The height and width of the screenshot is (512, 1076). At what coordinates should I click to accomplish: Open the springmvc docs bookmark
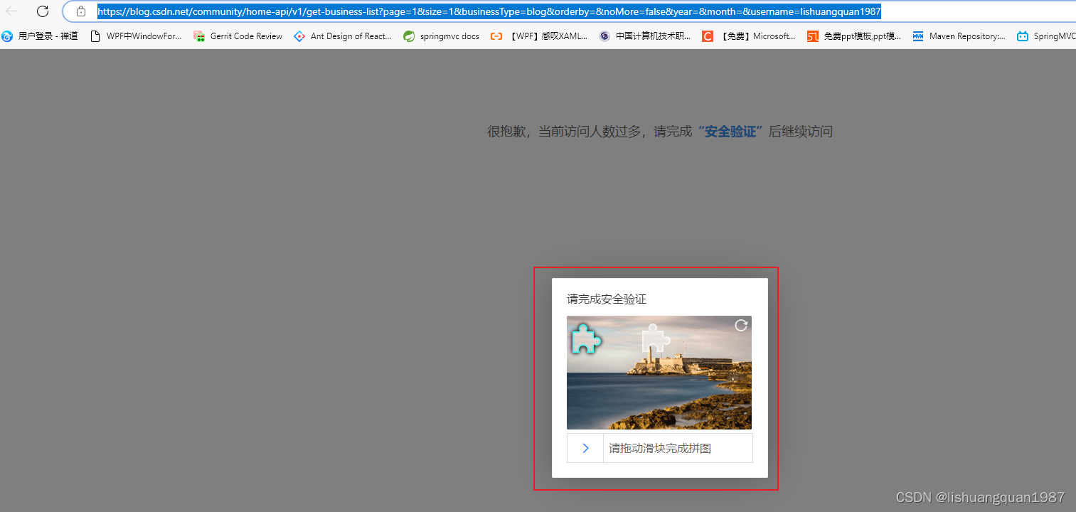pos(441,36)
